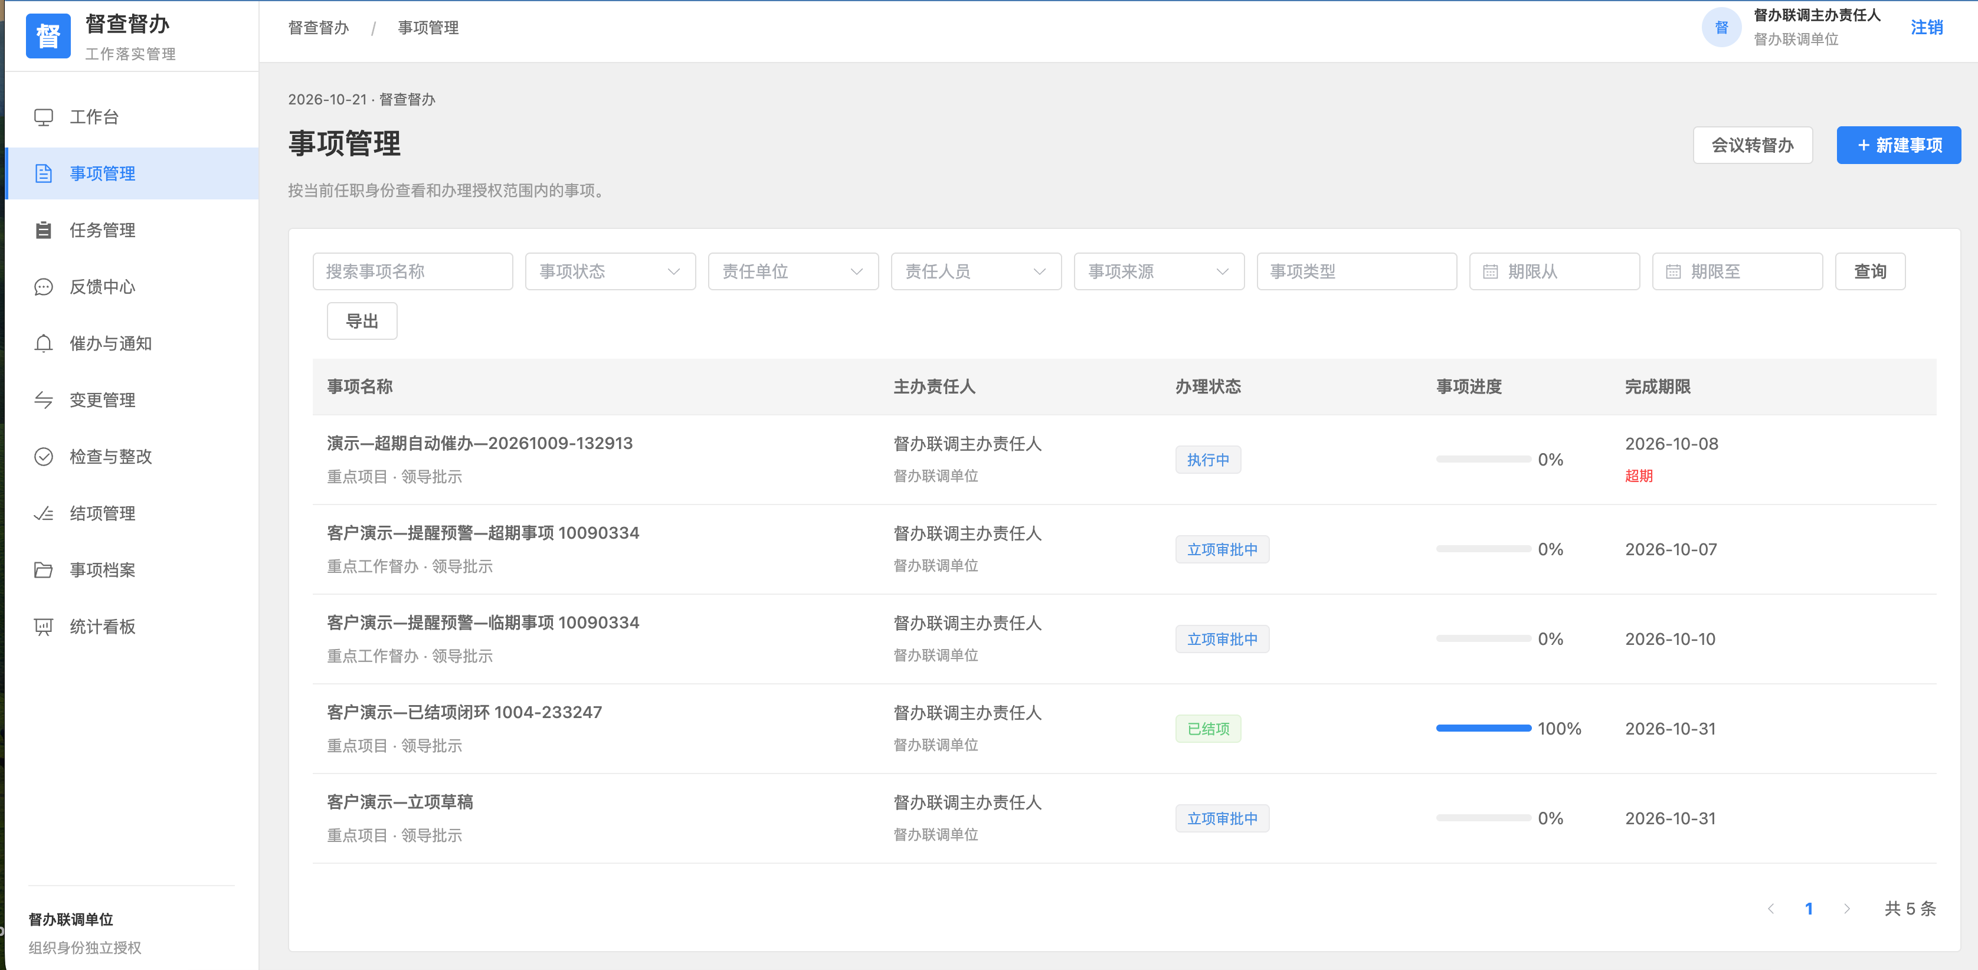
Task: Open 反馈中心 in the sidebar
Action: click(132, 287)
